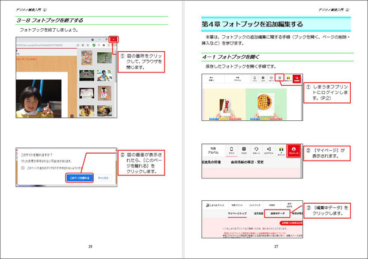
Task: Switch to the 編集中データ tab
Action: click(278, 214)
